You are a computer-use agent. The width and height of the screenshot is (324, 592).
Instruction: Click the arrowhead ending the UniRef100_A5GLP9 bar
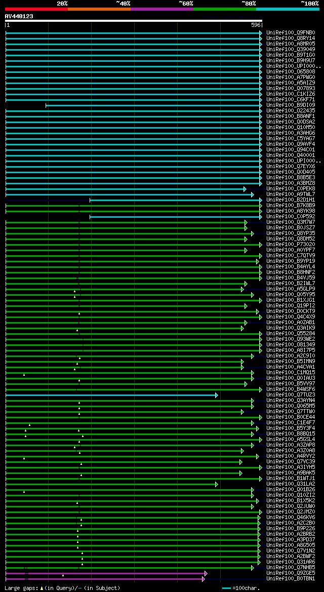click(x=242, y=289)
